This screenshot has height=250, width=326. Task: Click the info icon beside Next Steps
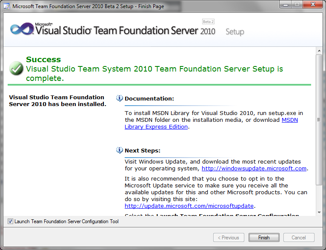coord(119,150)
